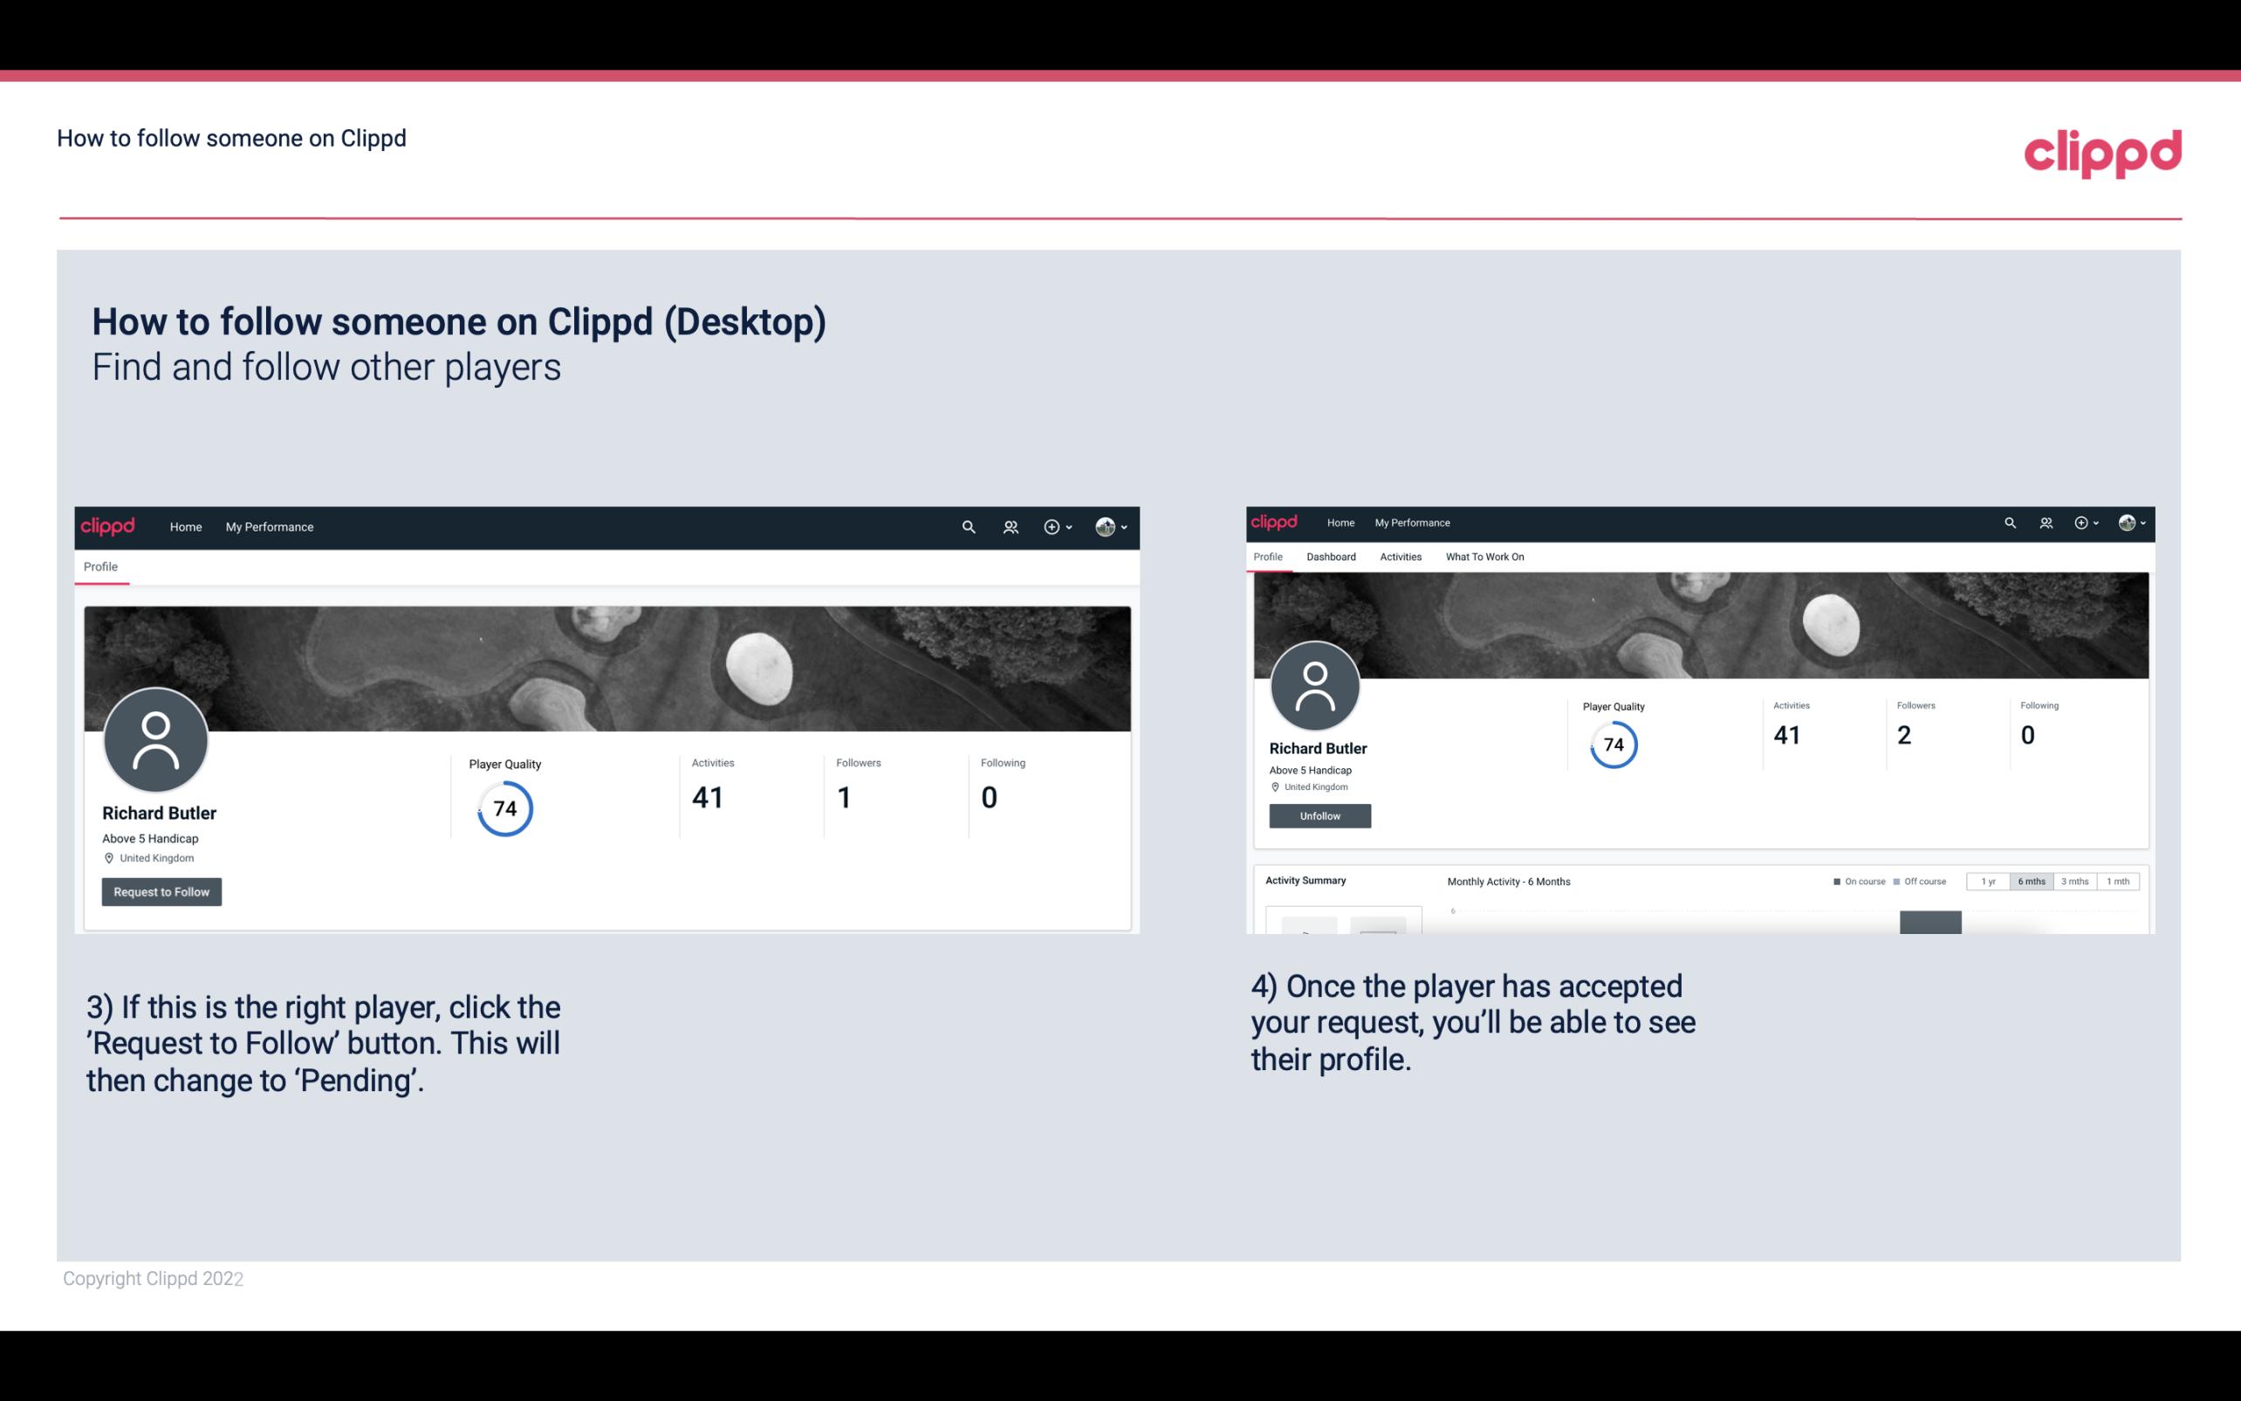Click the Profile tab on left screen
Image resolution: width=2241 pixels, height=1401 pixels.
click(100, 568)
